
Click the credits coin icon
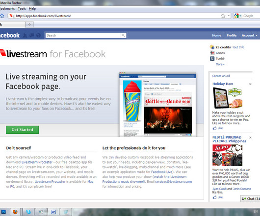212,47
